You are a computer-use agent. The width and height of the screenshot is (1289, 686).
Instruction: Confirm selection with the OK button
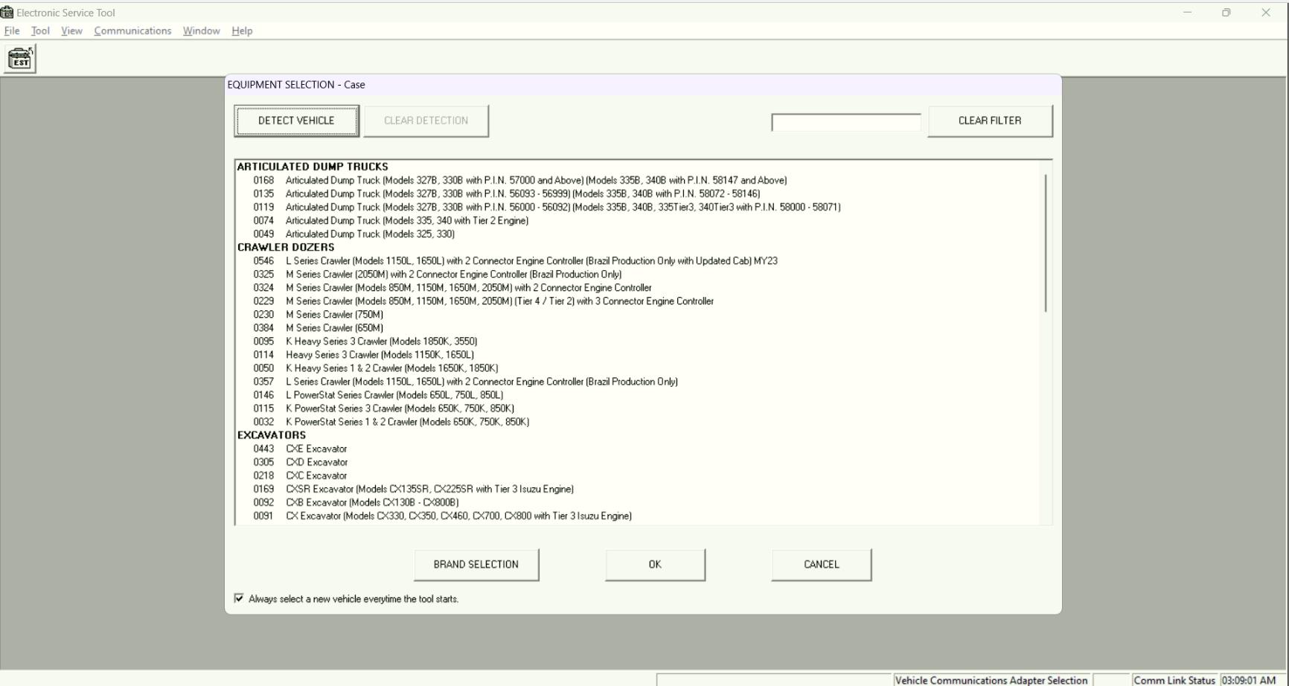coord(655,565)
